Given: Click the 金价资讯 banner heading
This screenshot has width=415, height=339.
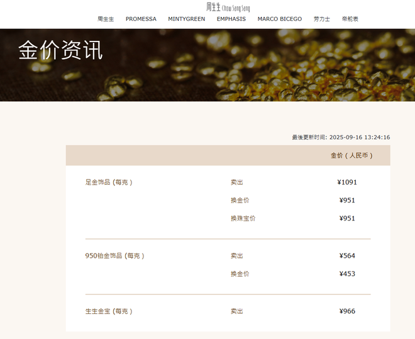Looking at the screenshot, I should 60,51.
